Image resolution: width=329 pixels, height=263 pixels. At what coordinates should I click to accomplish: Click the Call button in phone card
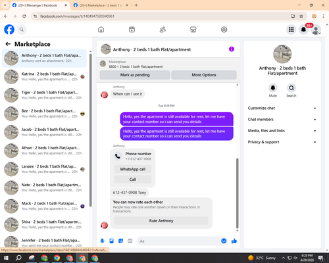coord(133,179)
